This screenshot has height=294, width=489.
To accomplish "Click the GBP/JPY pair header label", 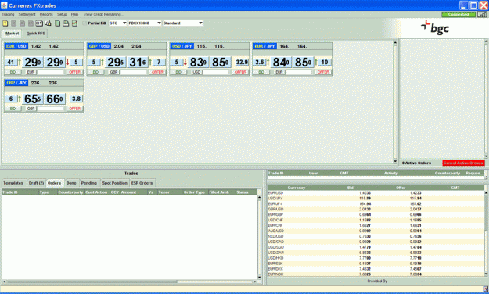I will 16,83.
